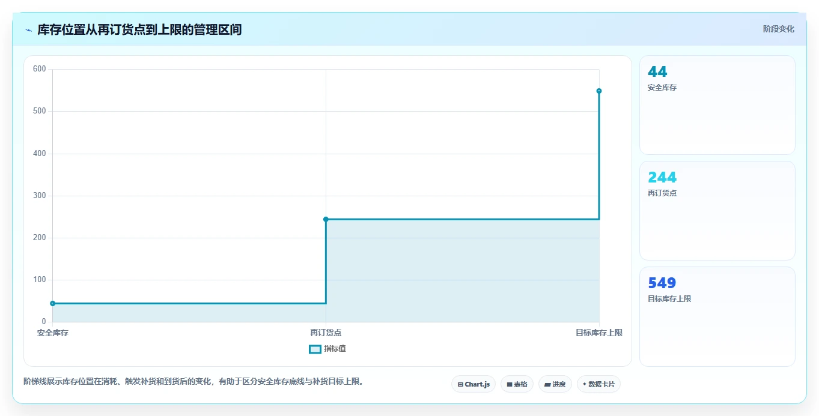Click the x-axis label 安全库存
Screen dimensions: 819x416
(x=53, y=333)
